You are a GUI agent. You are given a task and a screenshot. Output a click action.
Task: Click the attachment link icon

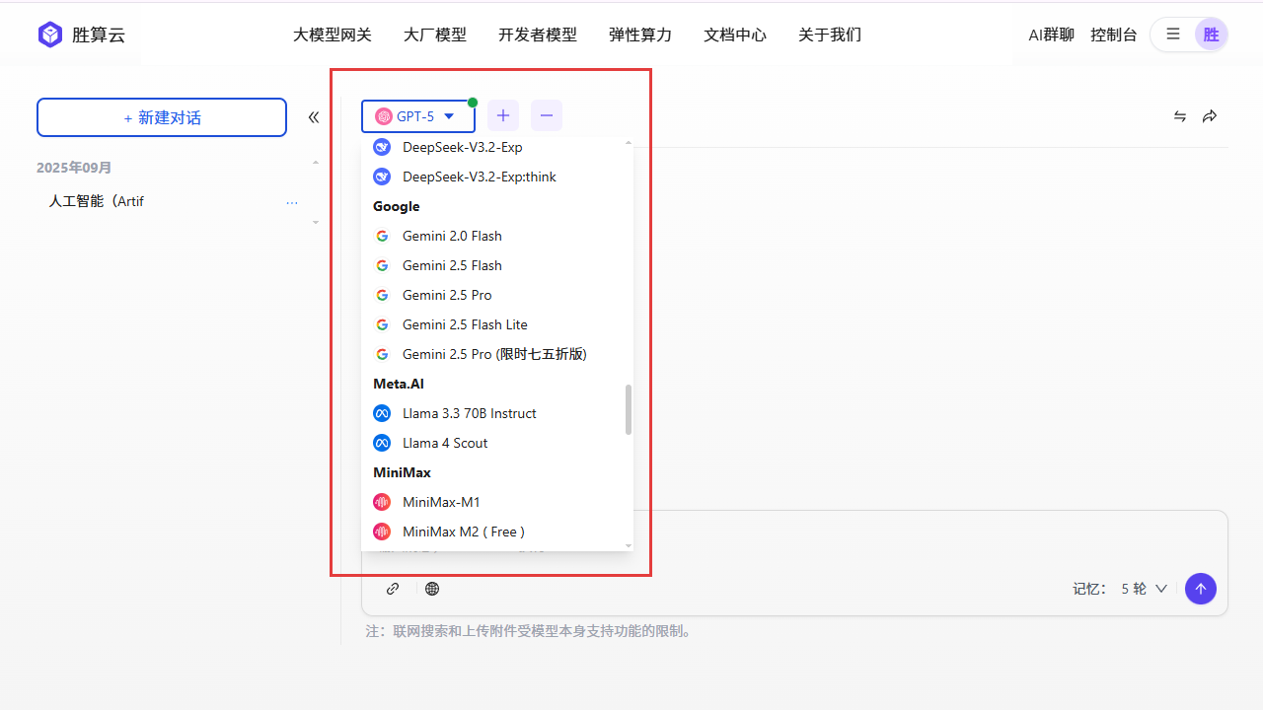[393, 589]
